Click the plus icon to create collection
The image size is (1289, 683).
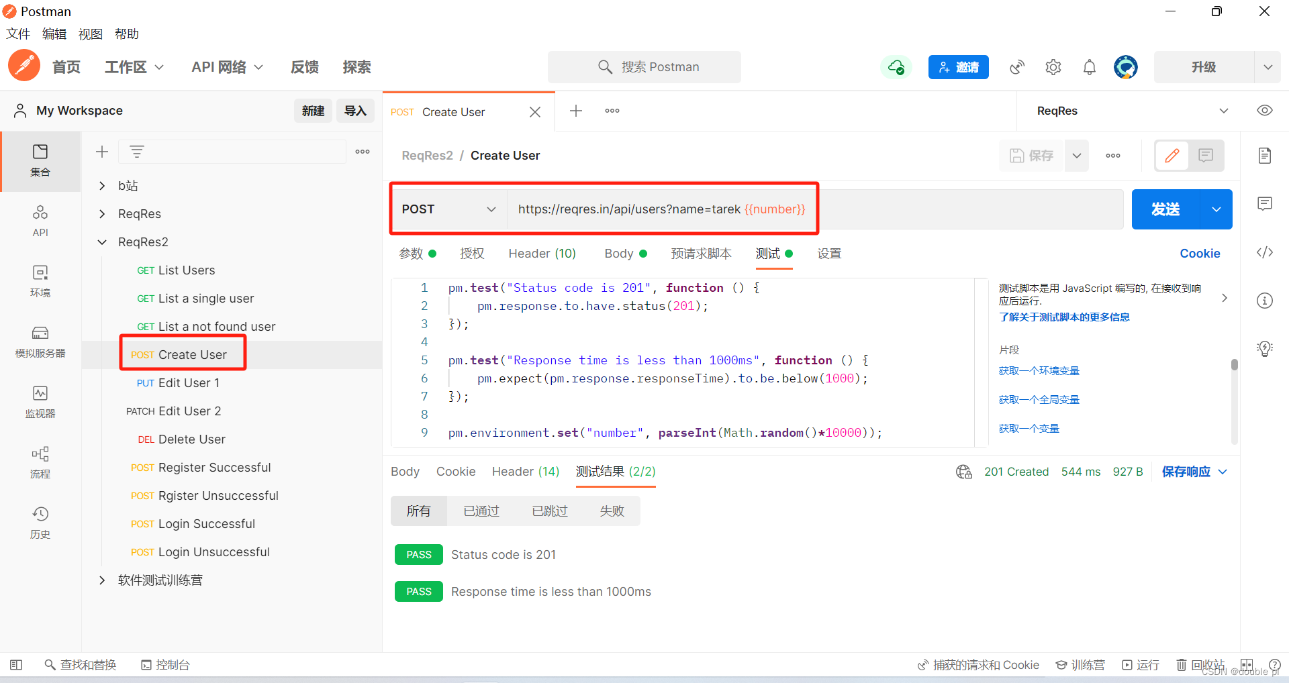tap(102, 152)
